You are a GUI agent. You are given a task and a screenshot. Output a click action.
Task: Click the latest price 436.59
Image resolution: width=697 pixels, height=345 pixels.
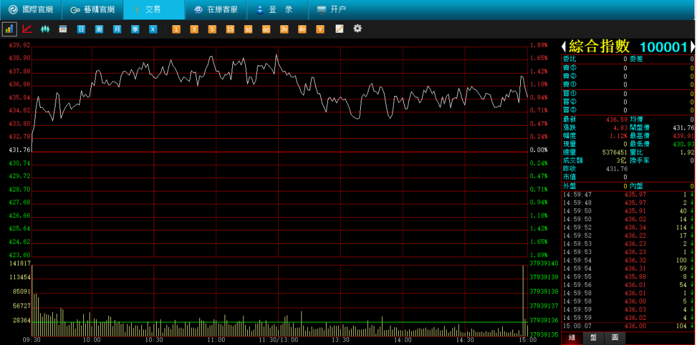617,119
